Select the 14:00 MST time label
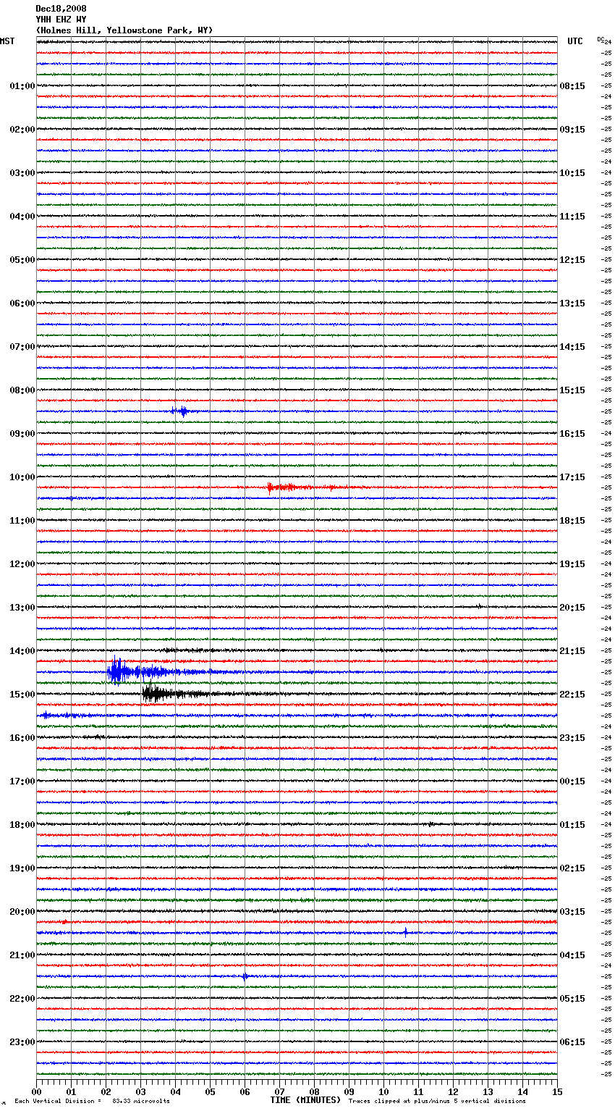Viewport: 615px width, 1111px height. point(22,651)
